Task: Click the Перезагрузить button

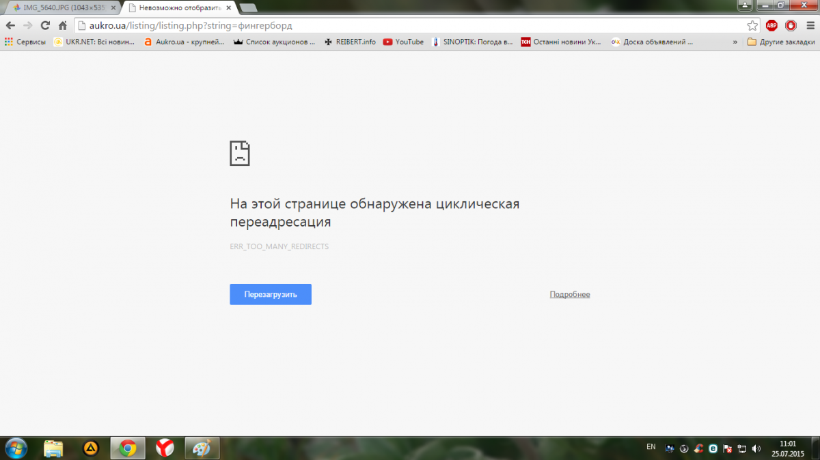Action: pos(271,294)
